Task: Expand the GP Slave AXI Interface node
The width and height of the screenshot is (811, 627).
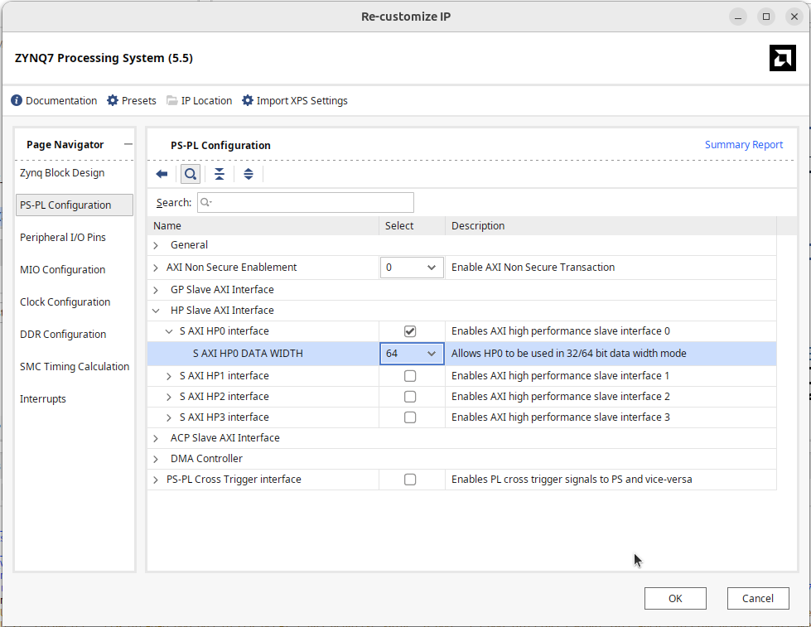Action: point(156,290)
